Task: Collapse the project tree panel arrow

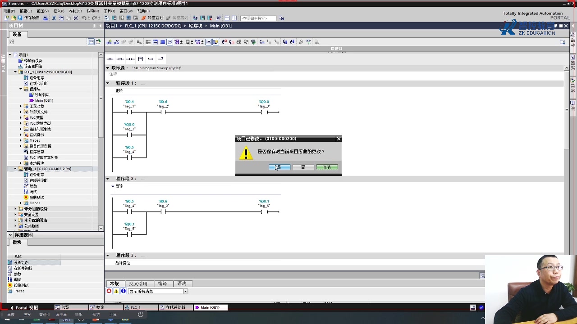Action: (100, 26)
